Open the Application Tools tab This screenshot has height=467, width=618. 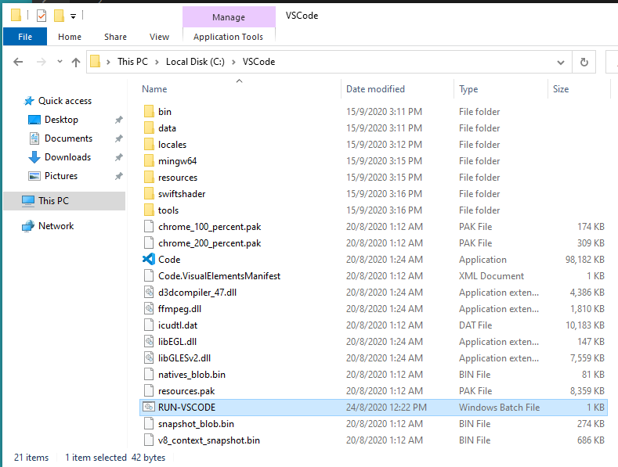(x=228, y=37)
